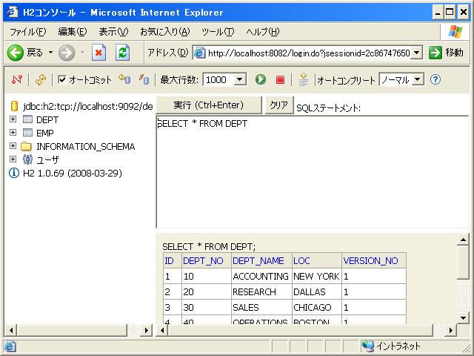Open the 最大行数 dropdown showing 1000
Screen dimensions: 474x356
(226, 79)
